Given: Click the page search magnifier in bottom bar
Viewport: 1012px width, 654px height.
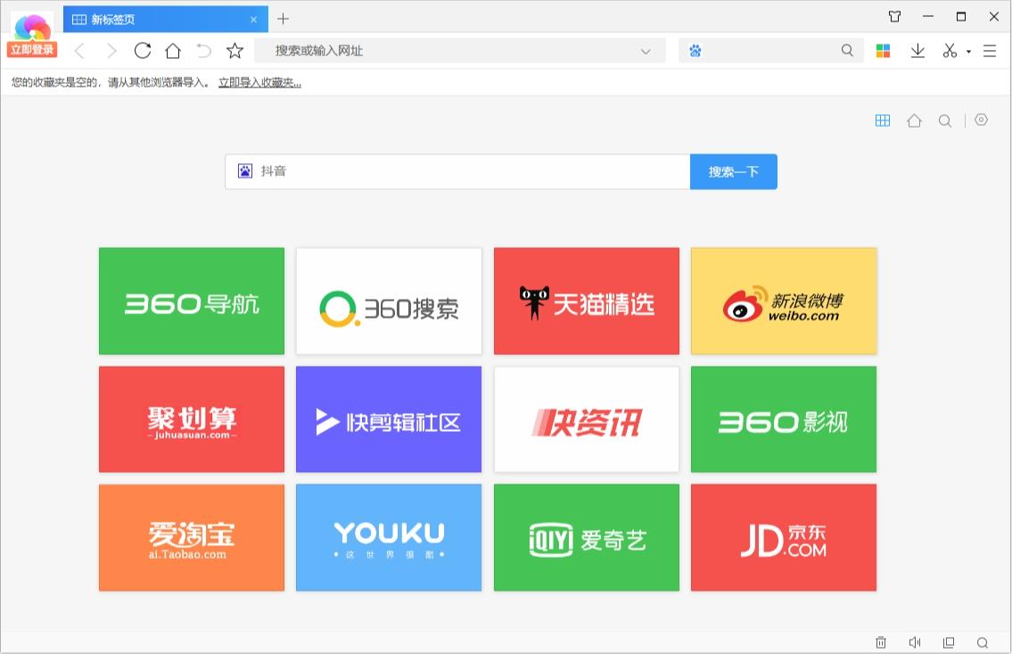Looking at the screenshot, I should pyautogui.click(x=982, y=642).
